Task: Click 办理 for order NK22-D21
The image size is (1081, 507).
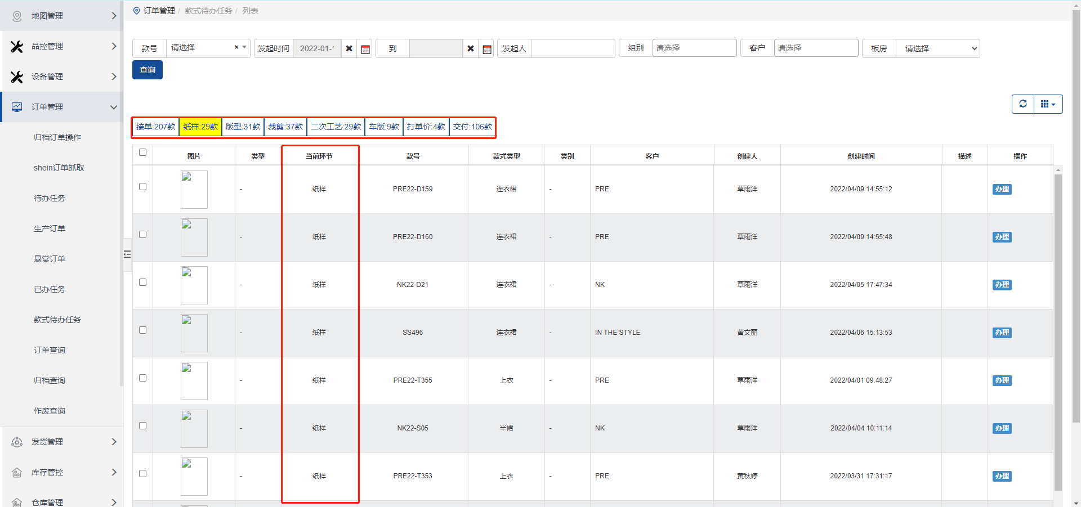Action: (1002, 285)
